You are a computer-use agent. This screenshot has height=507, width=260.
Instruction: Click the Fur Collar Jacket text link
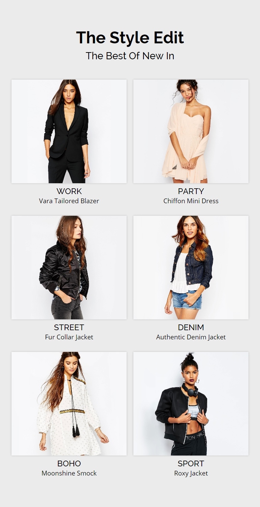(69, 337)
